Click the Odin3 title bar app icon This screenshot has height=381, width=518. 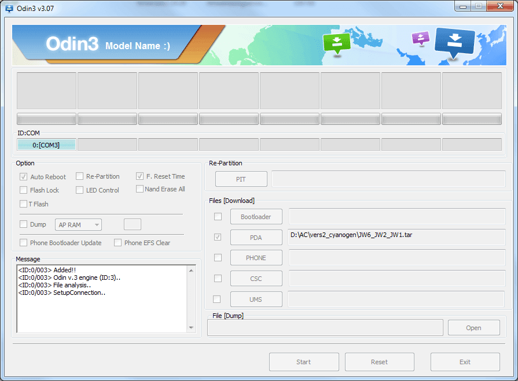9,8
